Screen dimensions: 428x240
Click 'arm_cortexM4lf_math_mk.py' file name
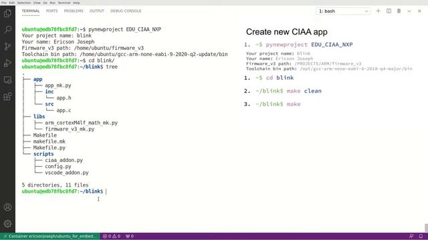click(82, 123)
